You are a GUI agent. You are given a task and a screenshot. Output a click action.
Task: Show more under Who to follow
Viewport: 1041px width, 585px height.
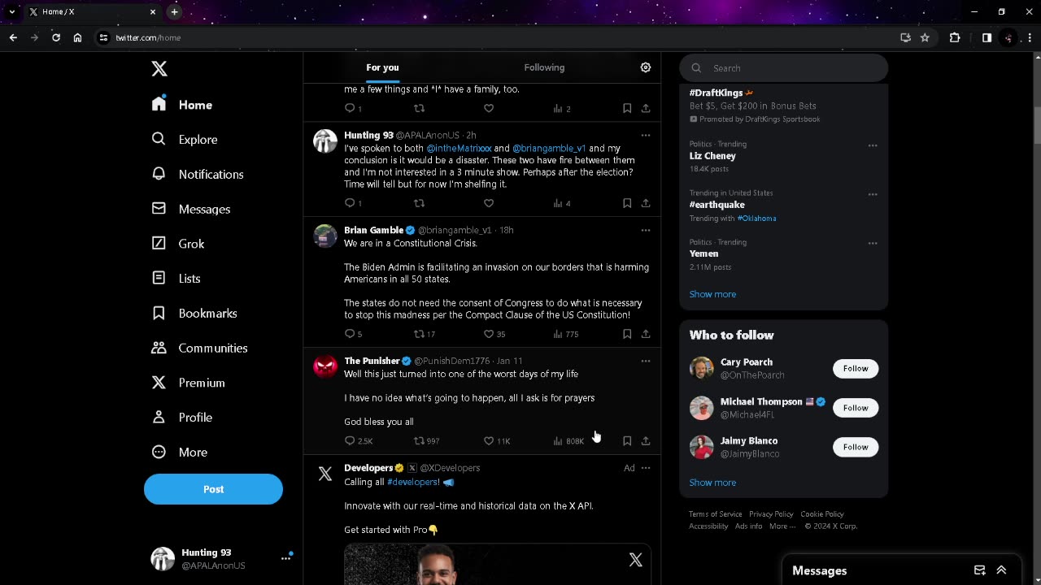(712, 483)
